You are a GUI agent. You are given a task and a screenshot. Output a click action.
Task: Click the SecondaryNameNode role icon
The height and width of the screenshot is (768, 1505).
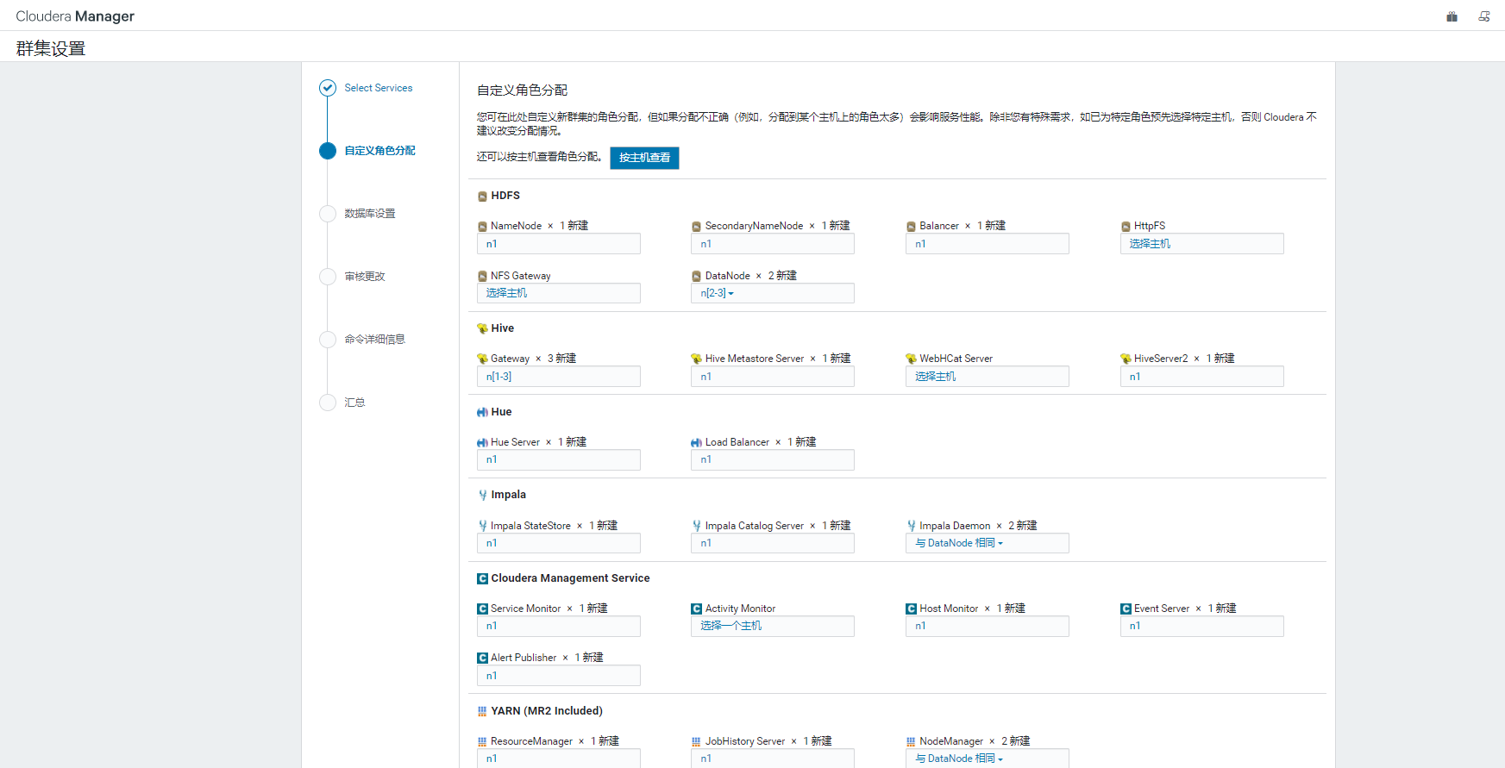click(x=697, y=227)
